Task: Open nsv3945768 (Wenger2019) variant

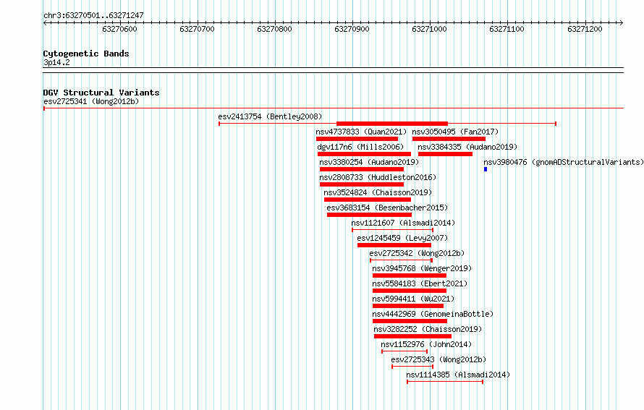Action: point(422,268)
